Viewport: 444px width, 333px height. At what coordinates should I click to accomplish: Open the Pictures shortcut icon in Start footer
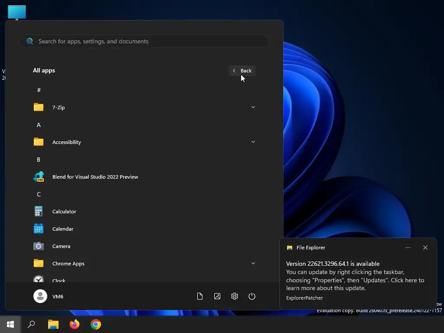point(217,296)
